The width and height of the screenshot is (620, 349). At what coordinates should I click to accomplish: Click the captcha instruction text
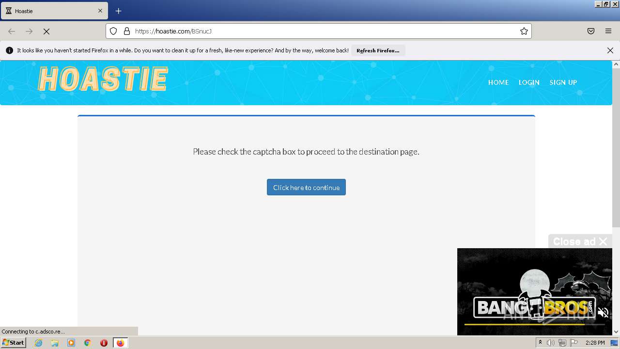(x=306, y=152)
